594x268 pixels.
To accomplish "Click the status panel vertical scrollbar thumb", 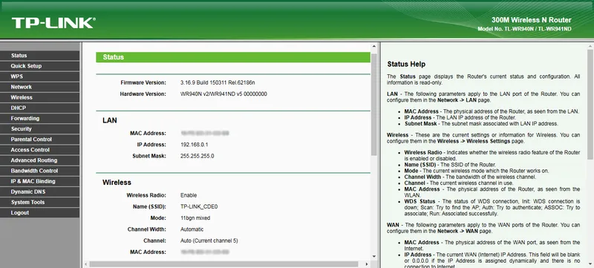I will click(x=374, y=105).
